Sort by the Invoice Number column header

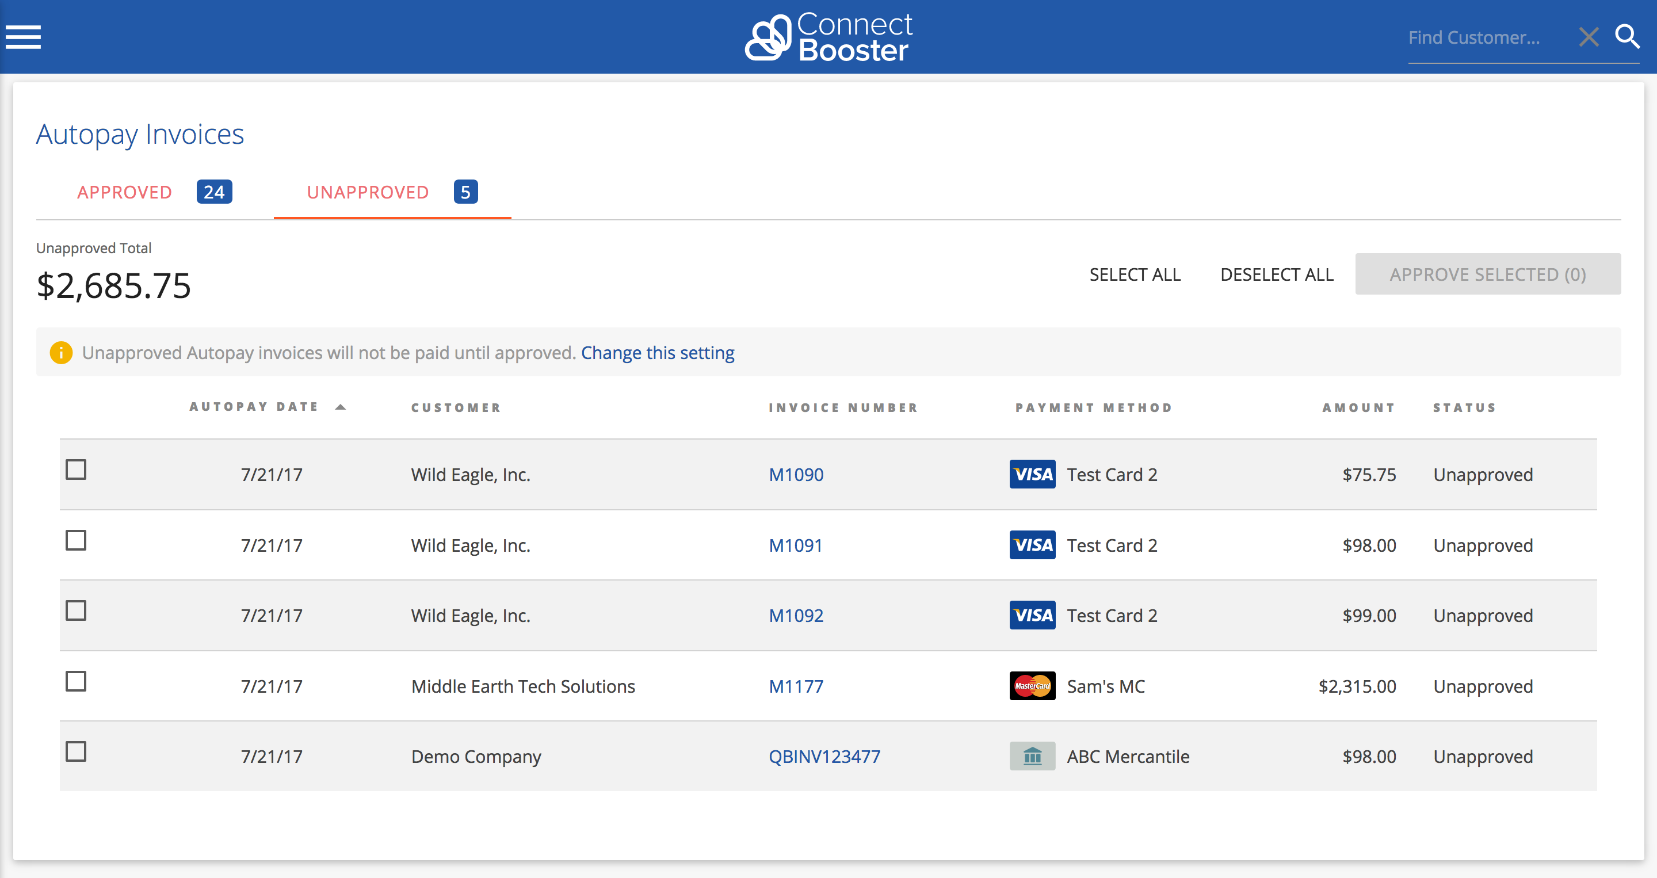click(843, 408)
